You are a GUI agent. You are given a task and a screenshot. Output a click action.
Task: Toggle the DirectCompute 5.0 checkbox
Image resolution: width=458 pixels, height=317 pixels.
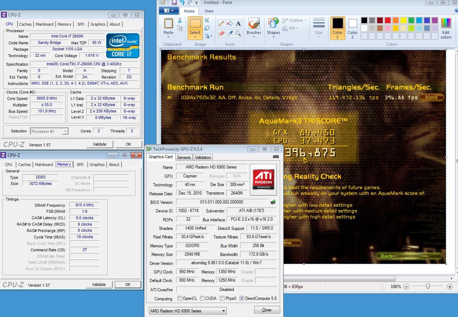242,298
